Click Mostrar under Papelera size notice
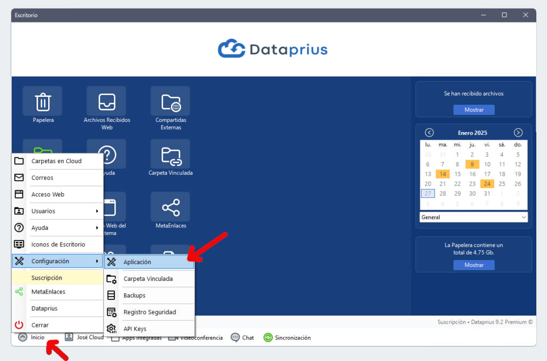This screenshot has width=547, height=361. pyautogui.click(x=474, y=265)
